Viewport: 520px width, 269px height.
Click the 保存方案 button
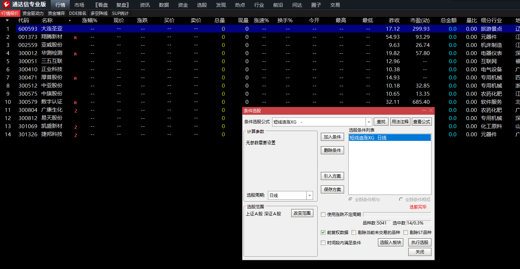[332, 190]
